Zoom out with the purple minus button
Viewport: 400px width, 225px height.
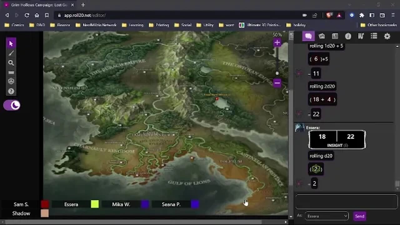click(x=277, y=83)
